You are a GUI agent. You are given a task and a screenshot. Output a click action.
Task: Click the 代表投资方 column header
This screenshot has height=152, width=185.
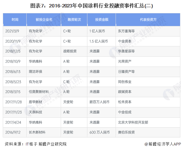[148, 20]
